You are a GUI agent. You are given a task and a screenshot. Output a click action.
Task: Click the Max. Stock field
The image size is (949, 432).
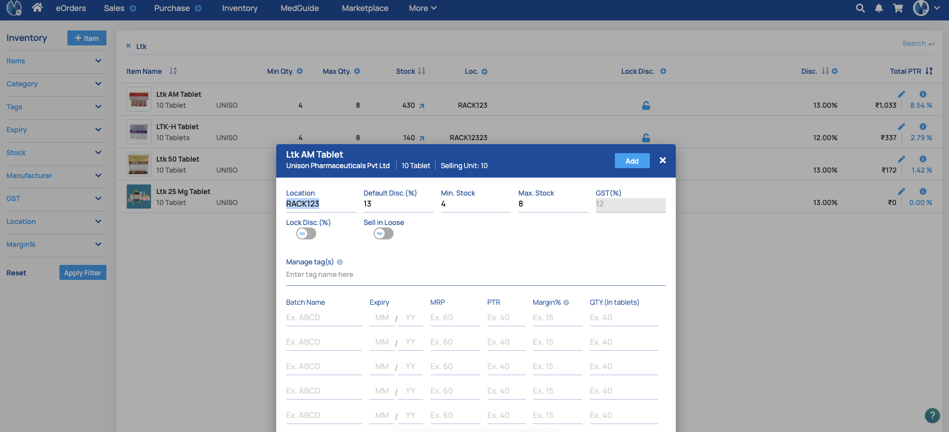(x=553, y=204)
